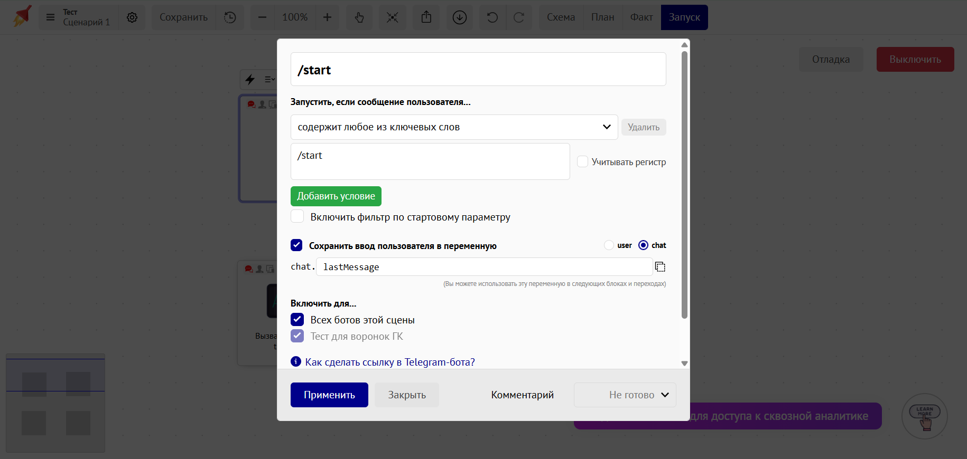Toggle 'Включить фильтр по стартовому параметру' checkbox
The width and height of the screenshot is (967, 459).
point(297,217)
